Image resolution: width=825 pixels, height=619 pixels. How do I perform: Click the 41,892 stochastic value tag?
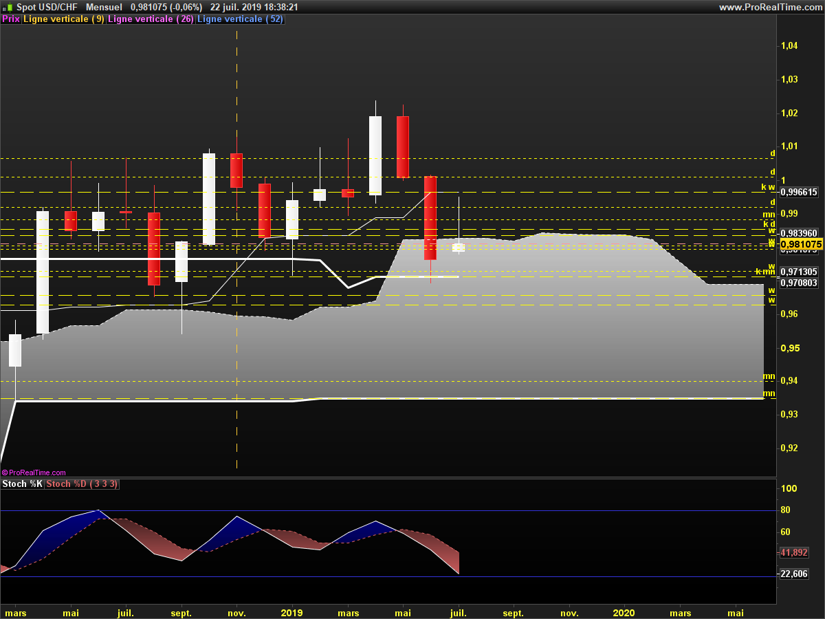click(795, 553)
